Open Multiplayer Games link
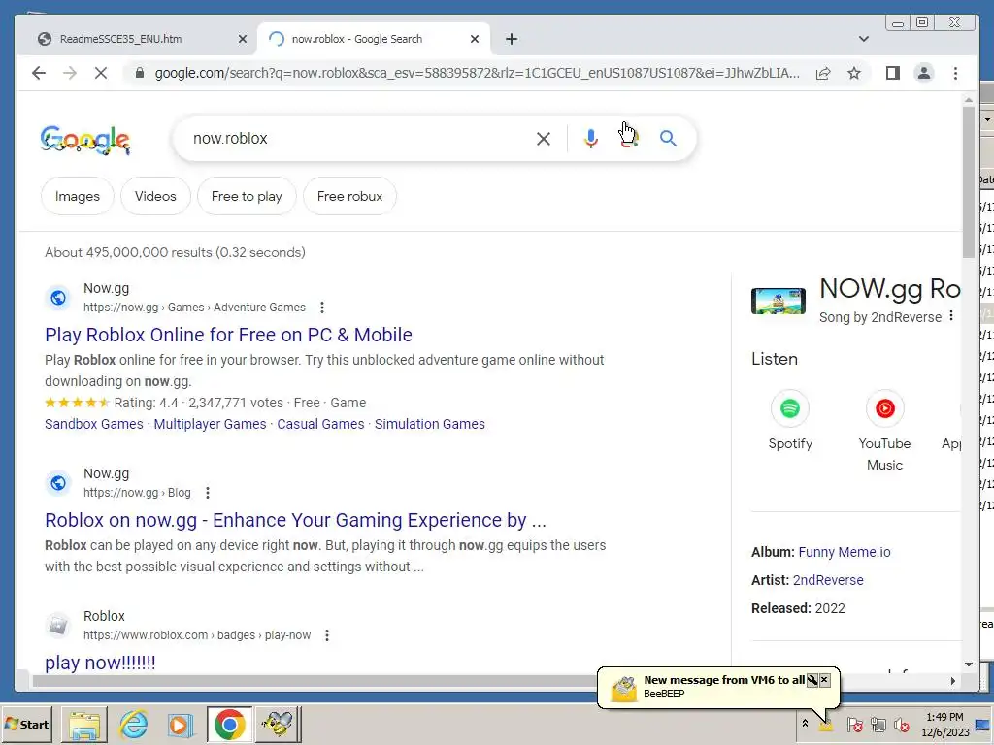 point(210,424)
